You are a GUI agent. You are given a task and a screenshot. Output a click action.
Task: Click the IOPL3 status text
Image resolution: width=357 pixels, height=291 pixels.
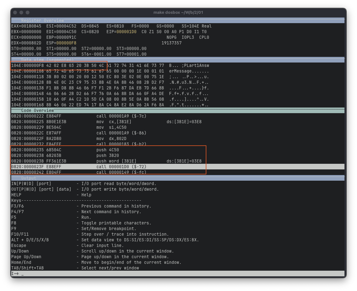click(188, 37)
